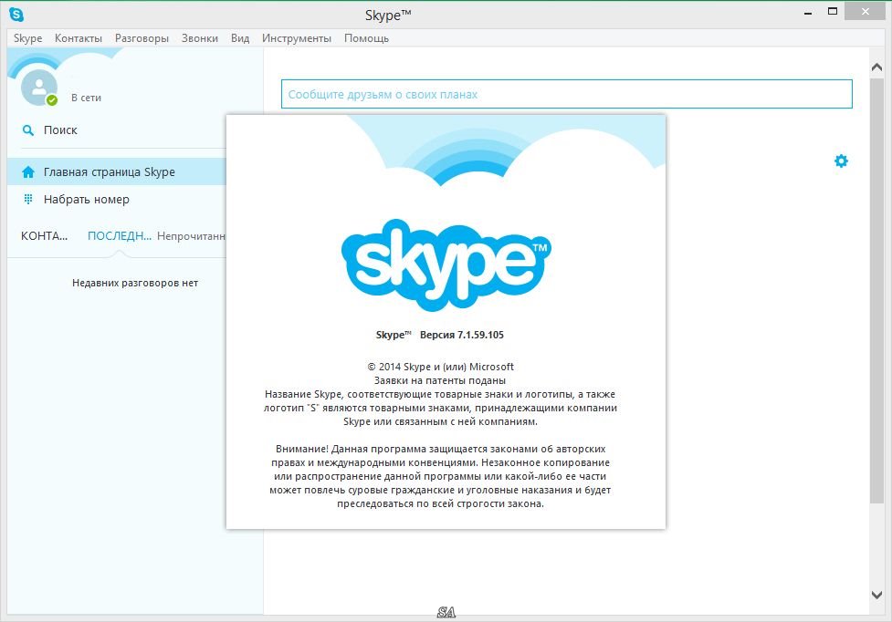Open the Вид menu

pyautogui.click(x=240, y=38)
